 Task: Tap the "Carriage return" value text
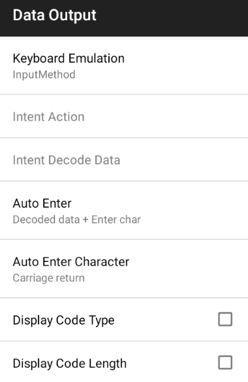tap(49, 278)
